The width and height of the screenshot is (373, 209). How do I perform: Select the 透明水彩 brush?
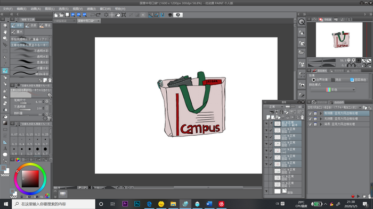click(30, 56)
